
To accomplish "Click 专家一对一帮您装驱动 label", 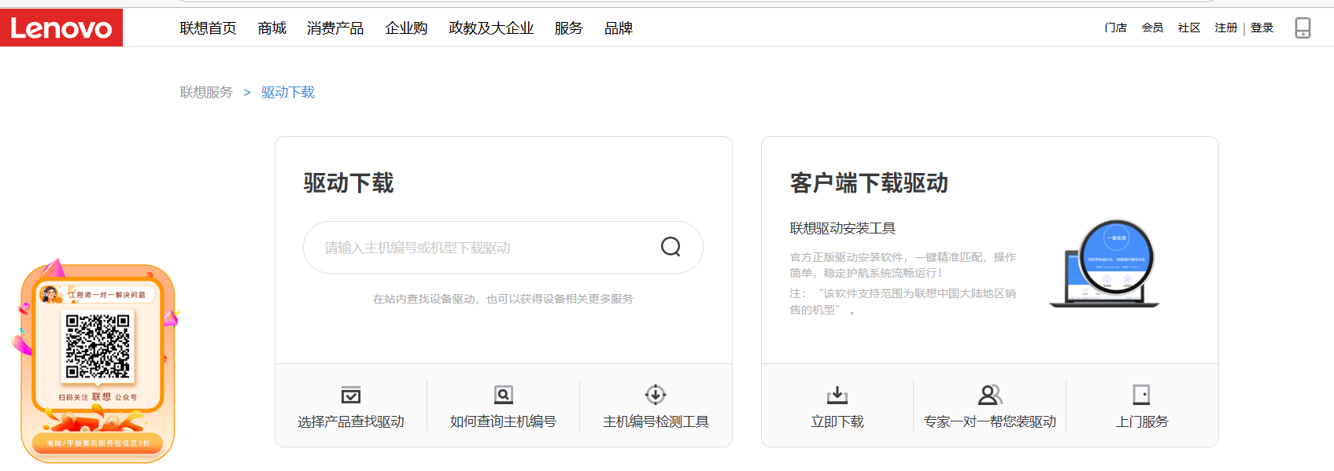I will pos(990,421).
